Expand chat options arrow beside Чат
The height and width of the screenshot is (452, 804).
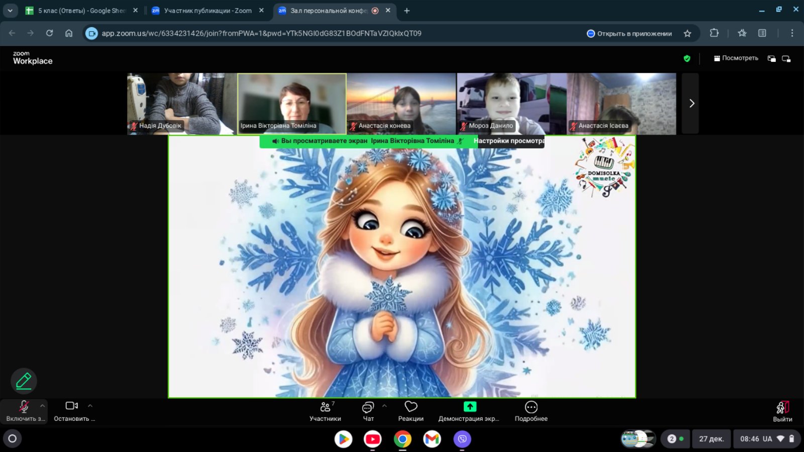pos(384,406)
